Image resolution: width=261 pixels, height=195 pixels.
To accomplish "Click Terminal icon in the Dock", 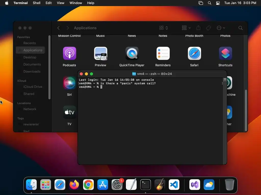I will [146, 184].
